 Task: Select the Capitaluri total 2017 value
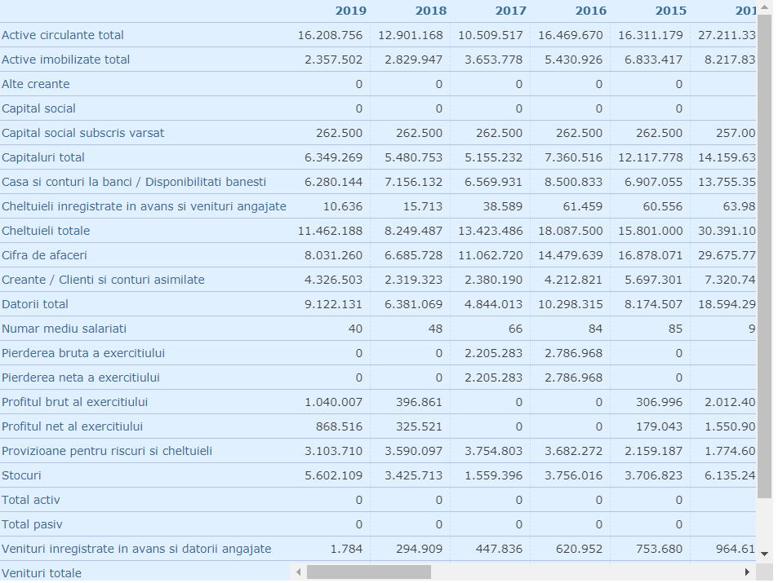(493, 157)
